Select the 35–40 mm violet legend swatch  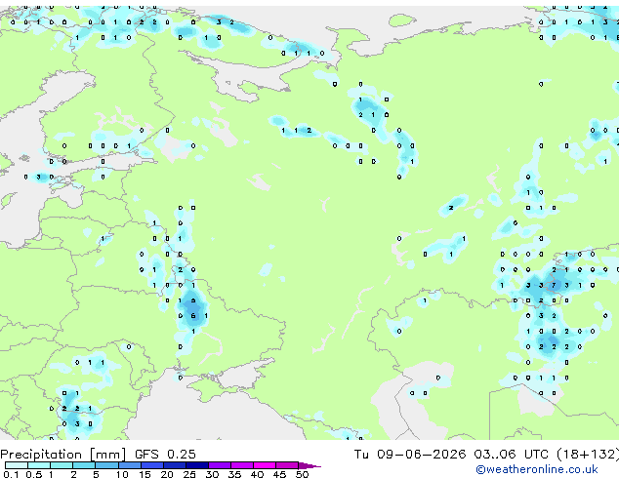coord(242,465)
